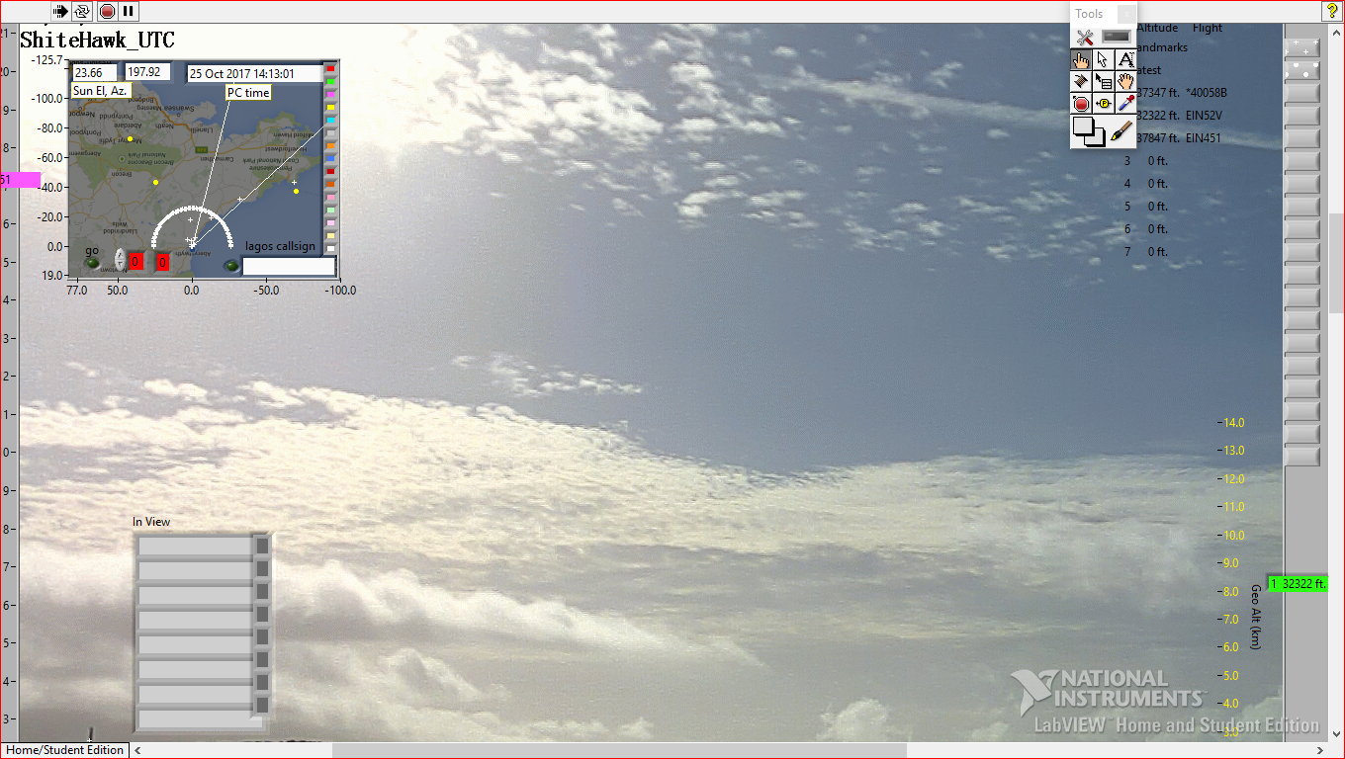Pick the Object Shortcut Menu tool
Screen dimensions: 1345x759
(1104, 81)
